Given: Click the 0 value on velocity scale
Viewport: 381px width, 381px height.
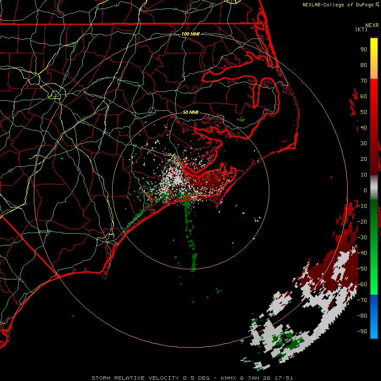Looking at the screenshot, I should tap(365, 190).
